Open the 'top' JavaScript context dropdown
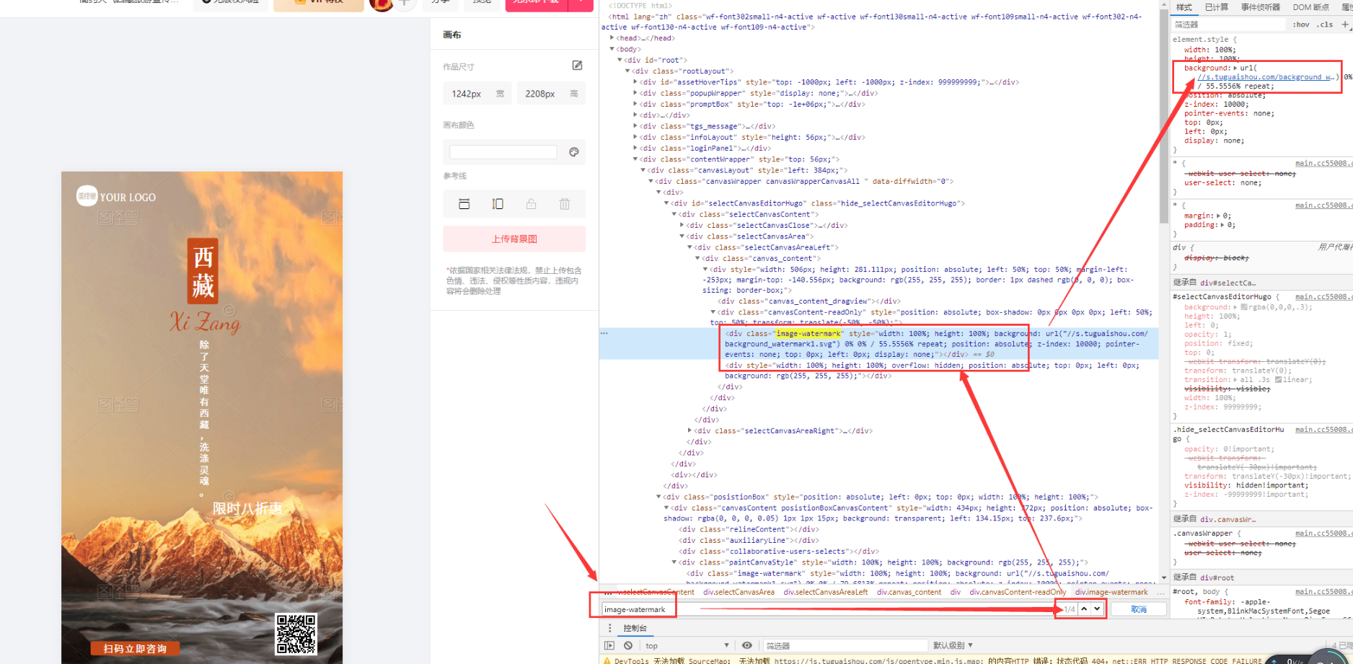This screenshot has height=664, width=1353. pos(687,646)
